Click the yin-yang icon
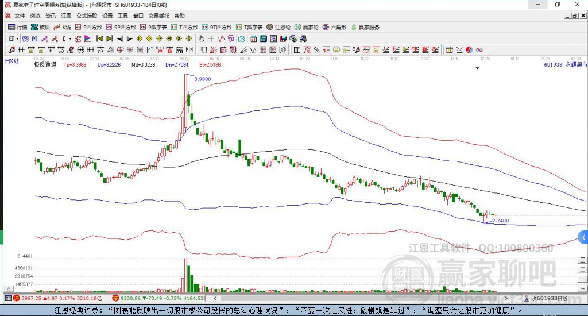Image resolution: width=588 pixels, height=316 pixels. (469, 49)
